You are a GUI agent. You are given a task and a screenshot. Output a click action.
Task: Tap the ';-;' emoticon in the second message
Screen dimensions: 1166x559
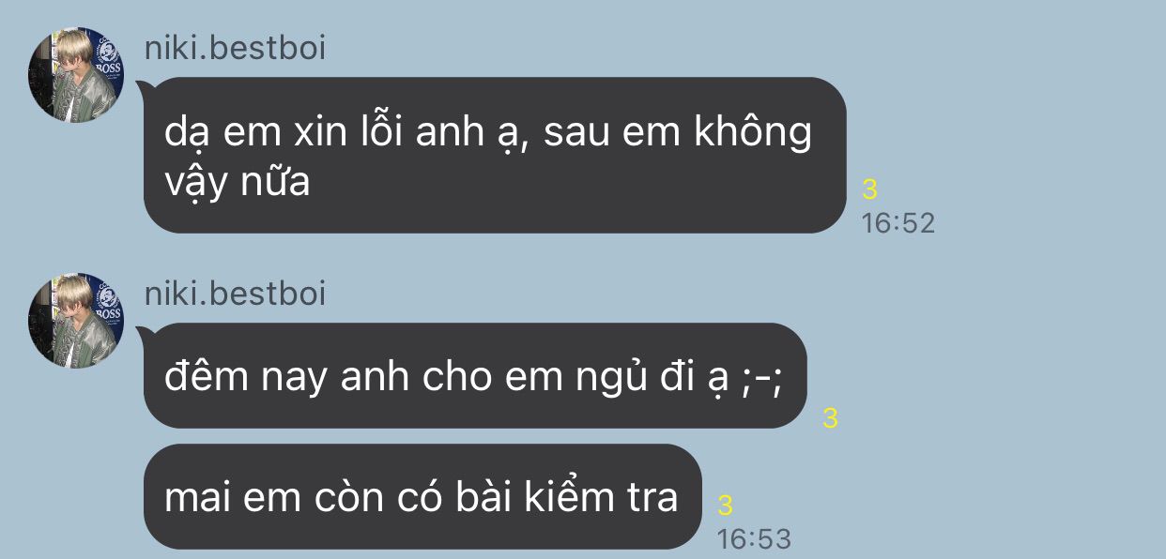pos(758,377)
